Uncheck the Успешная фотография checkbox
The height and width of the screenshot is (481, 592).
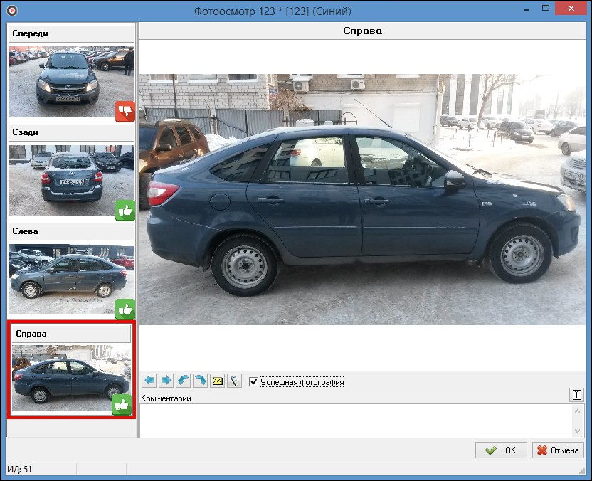254,382
